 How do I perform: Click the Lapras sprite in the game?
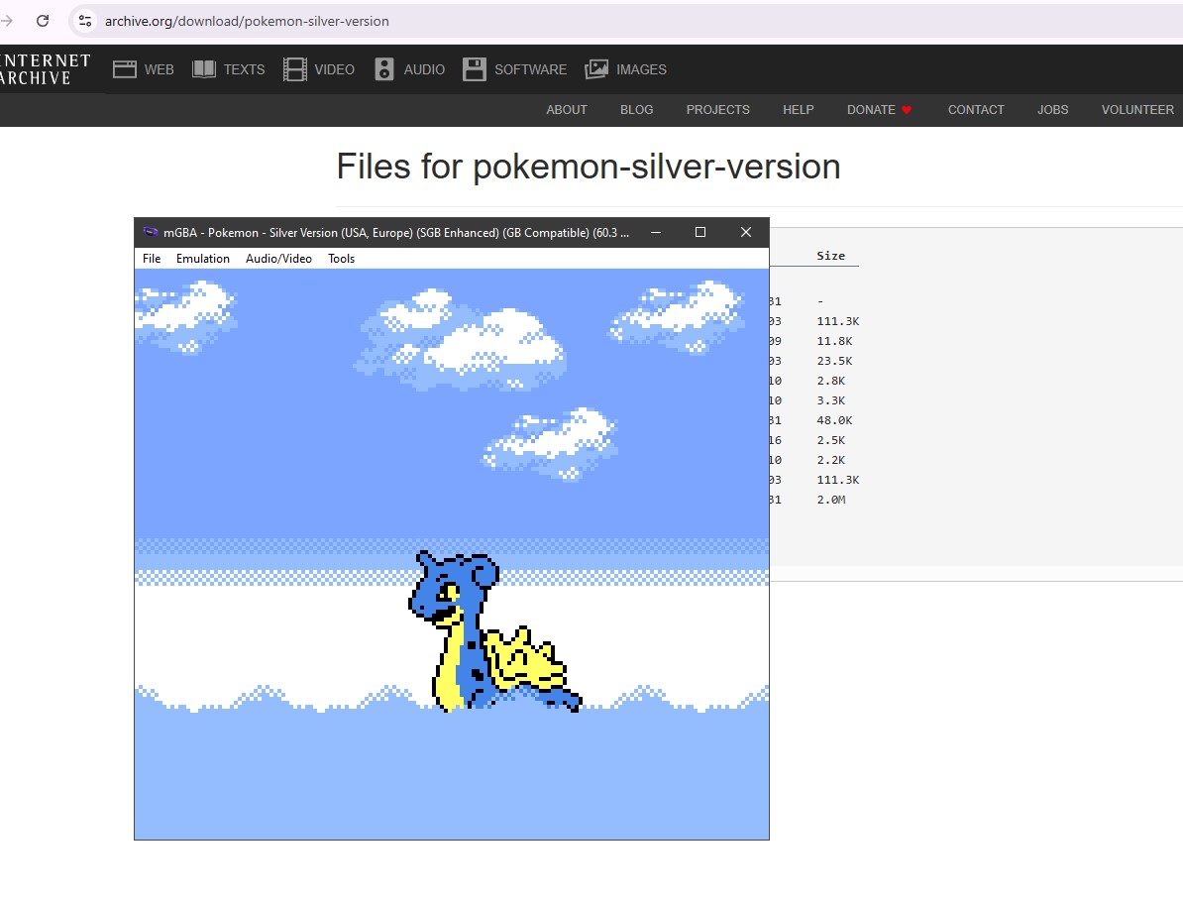495,631
